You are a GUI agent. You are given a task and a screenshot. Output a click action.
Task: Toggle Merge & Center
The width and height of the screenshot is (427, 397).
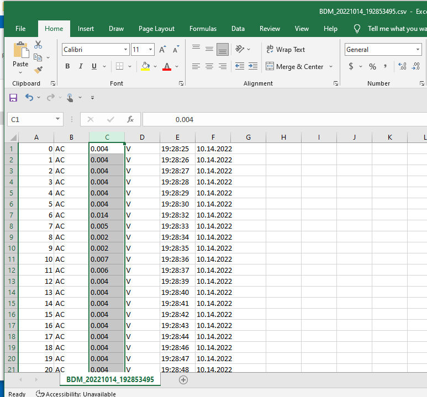coord(294,66)
